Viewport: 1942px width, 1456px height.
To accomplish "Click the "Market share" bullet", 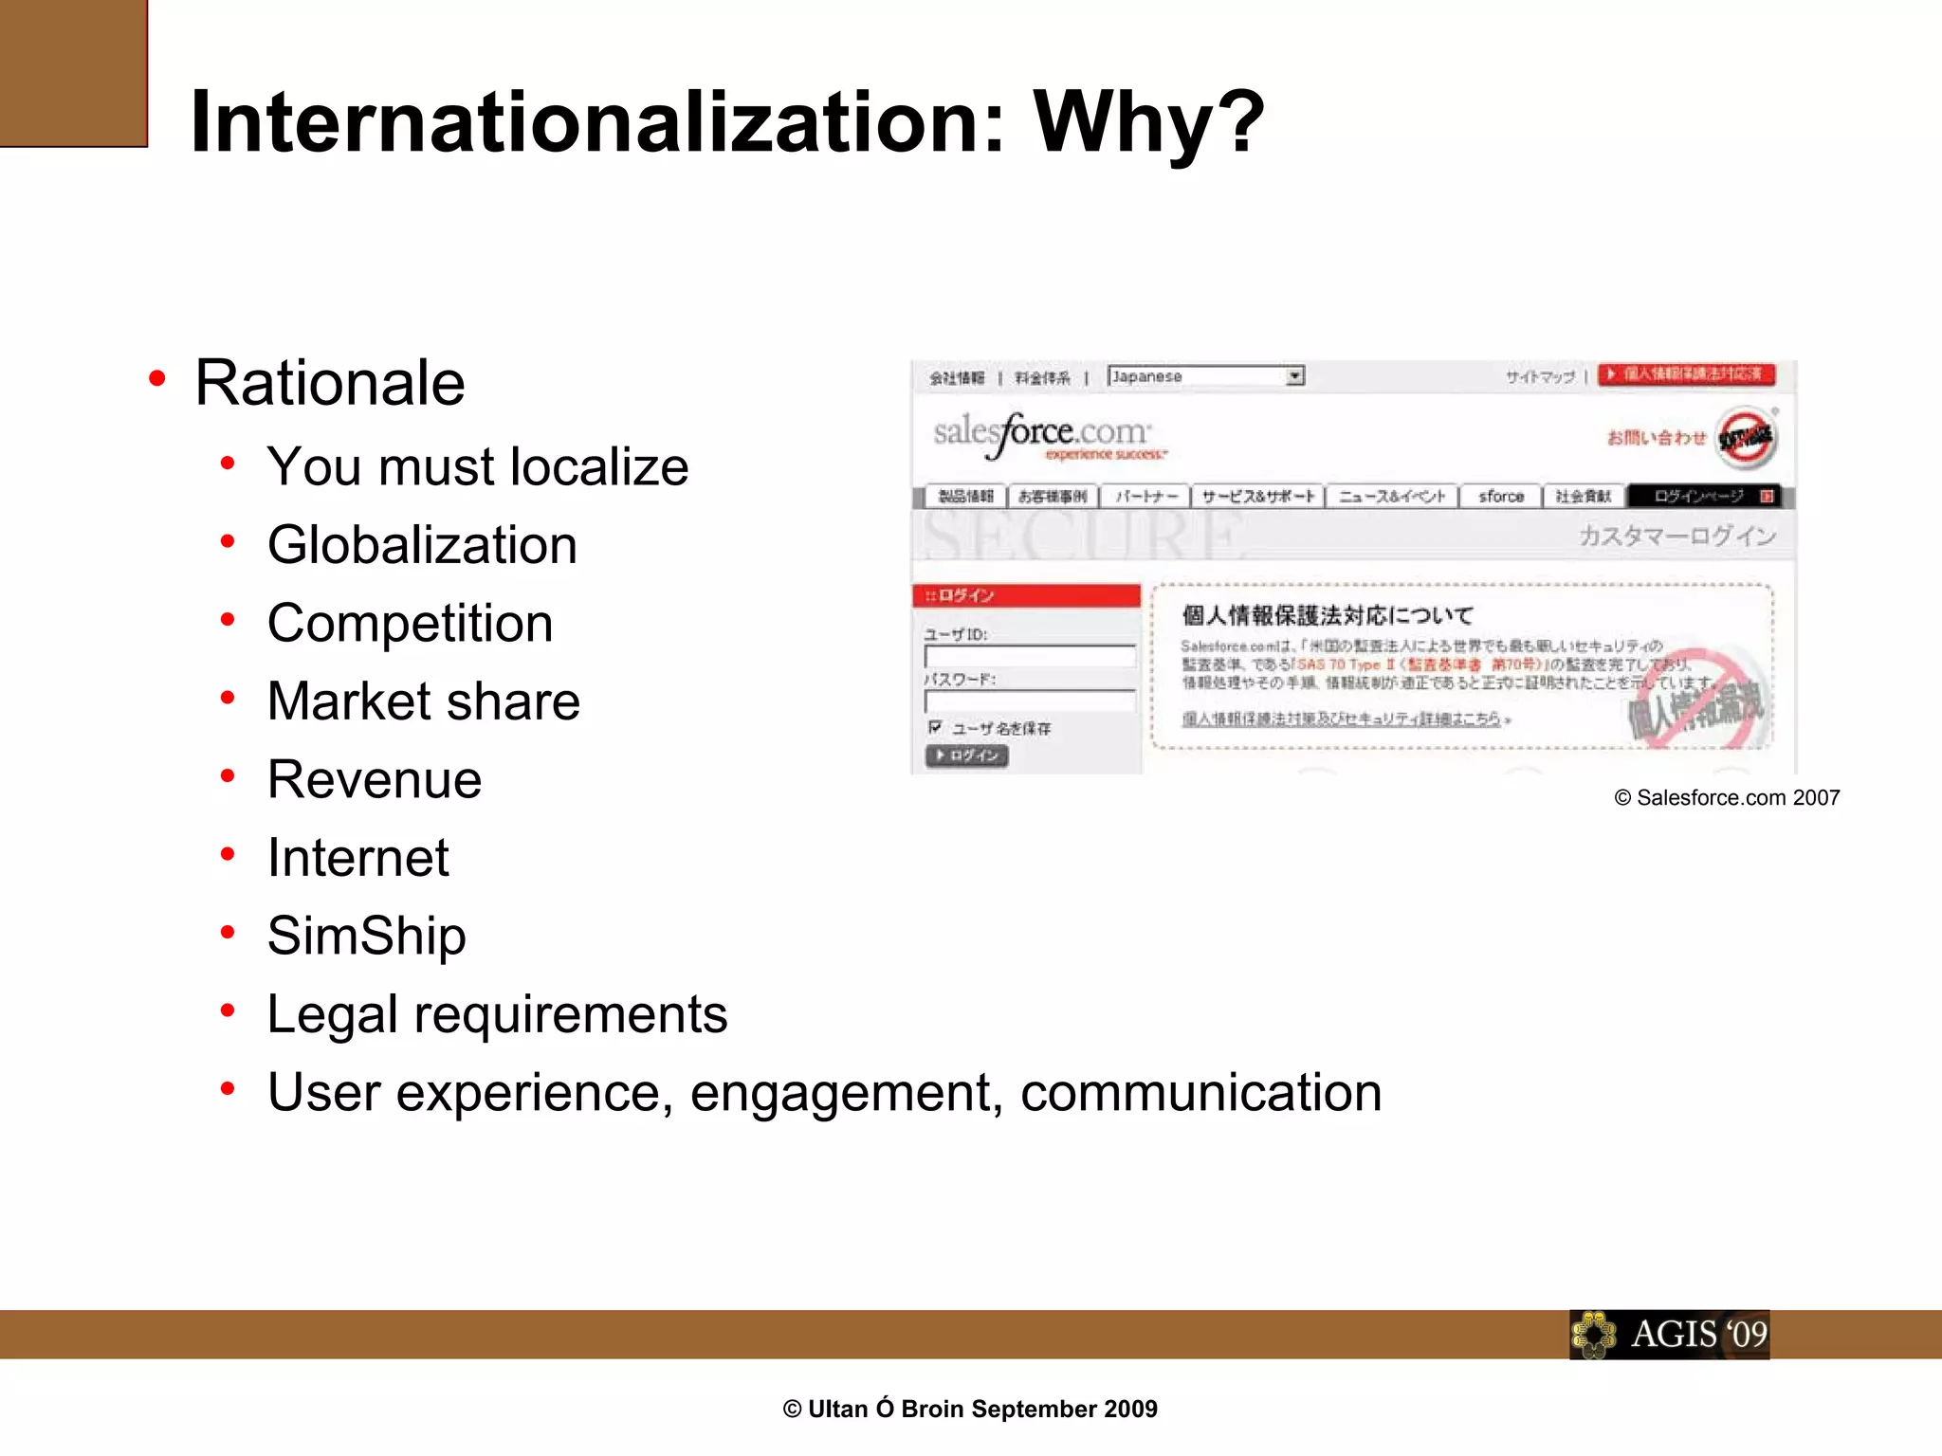I will [424, 701].
